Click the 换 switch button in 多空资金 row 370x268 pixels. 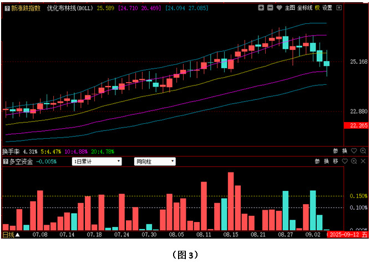pyautogui.click(x=326, y=161)
